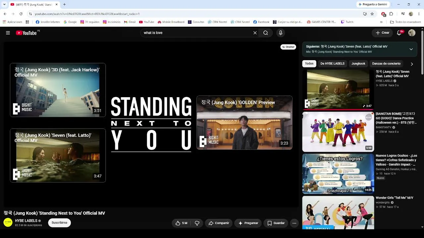The width and height of the screenshot is (424, 238).
Task: Close the Jung Kook YouTube tab
Action: coord(56,5)
